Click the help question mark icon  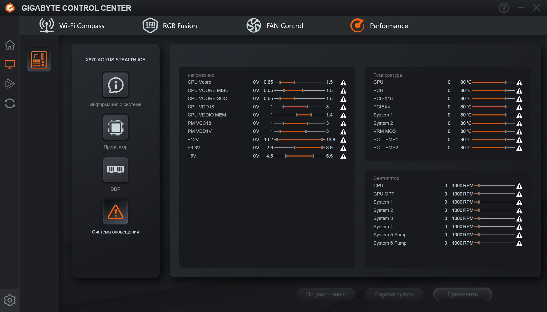(x=504, y=8)
